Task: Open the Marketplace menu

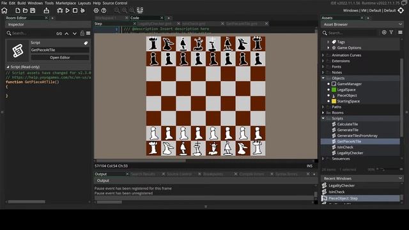Action: (66, 3)
